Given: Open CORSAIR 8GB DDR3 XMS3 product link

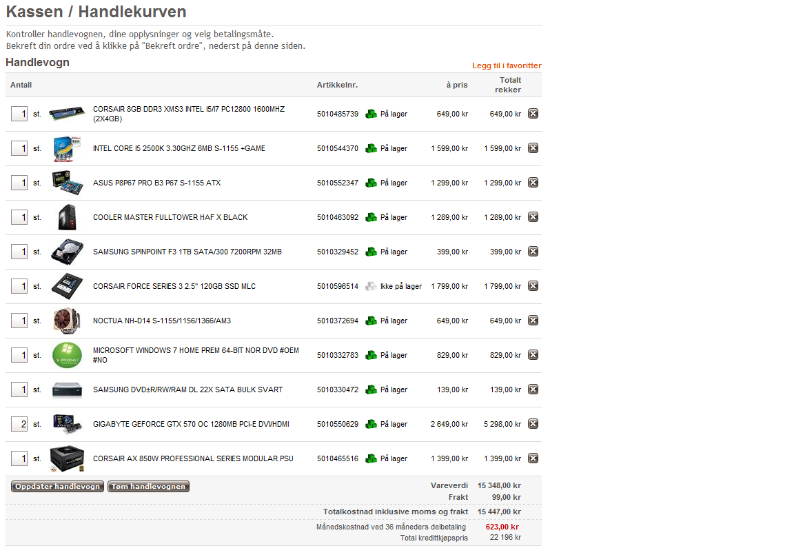Looking at the screenshot, I should pos(189,114).
